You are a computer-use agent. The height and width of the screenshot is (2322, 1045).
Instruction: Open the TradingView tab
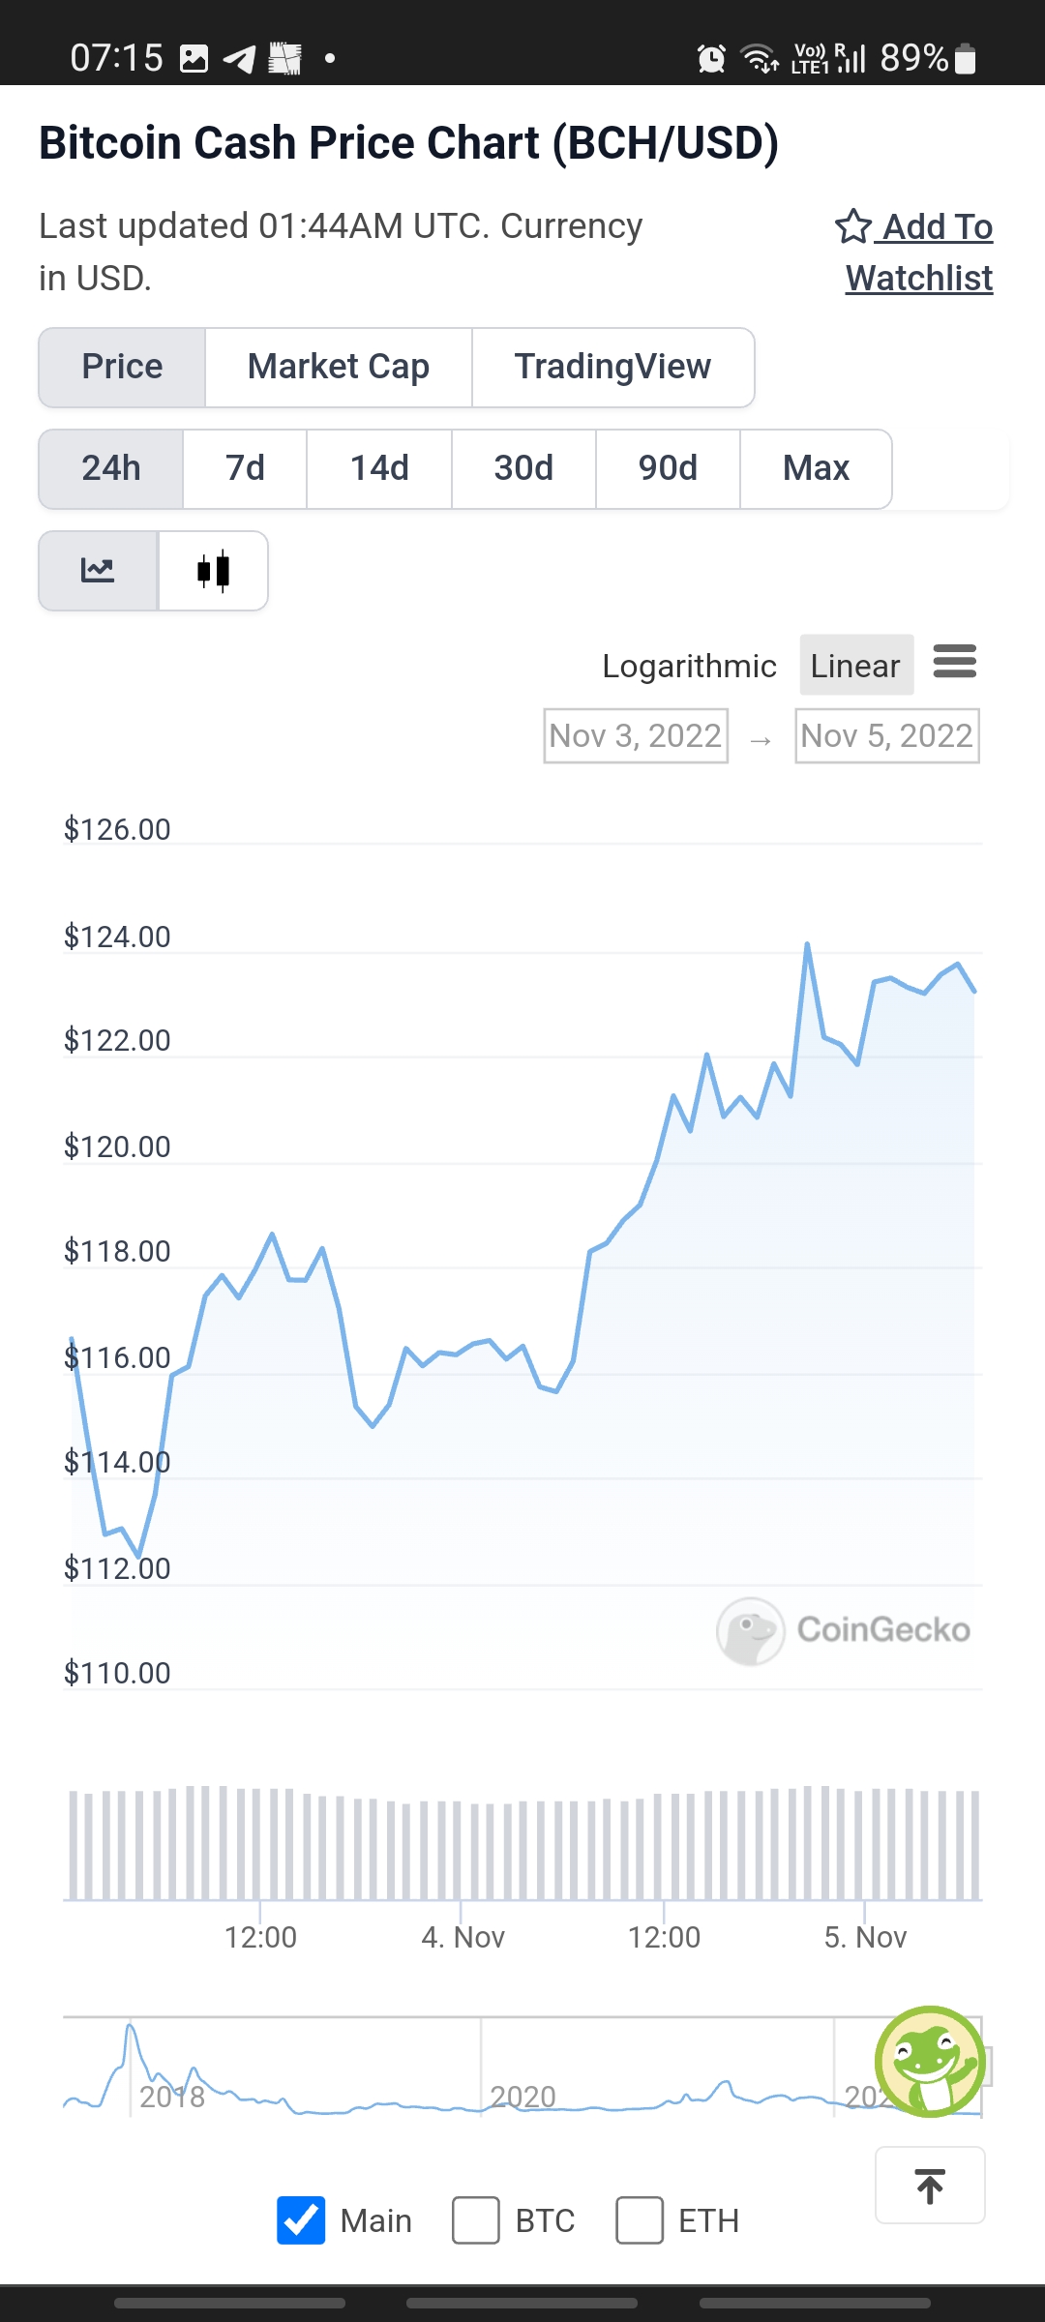click(612, 368)
